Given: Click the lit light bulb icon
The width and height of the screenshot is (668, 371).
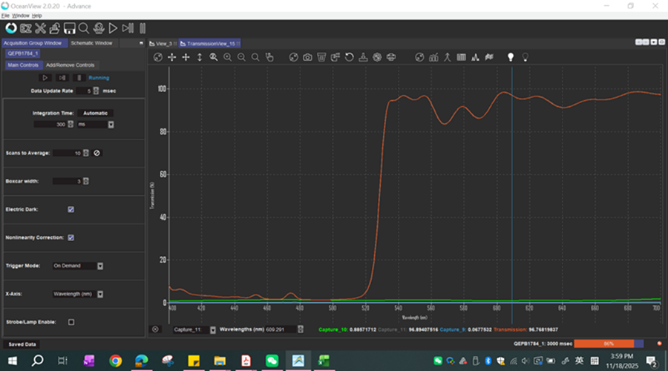Looking at the screenshot, I should [511, 57].
